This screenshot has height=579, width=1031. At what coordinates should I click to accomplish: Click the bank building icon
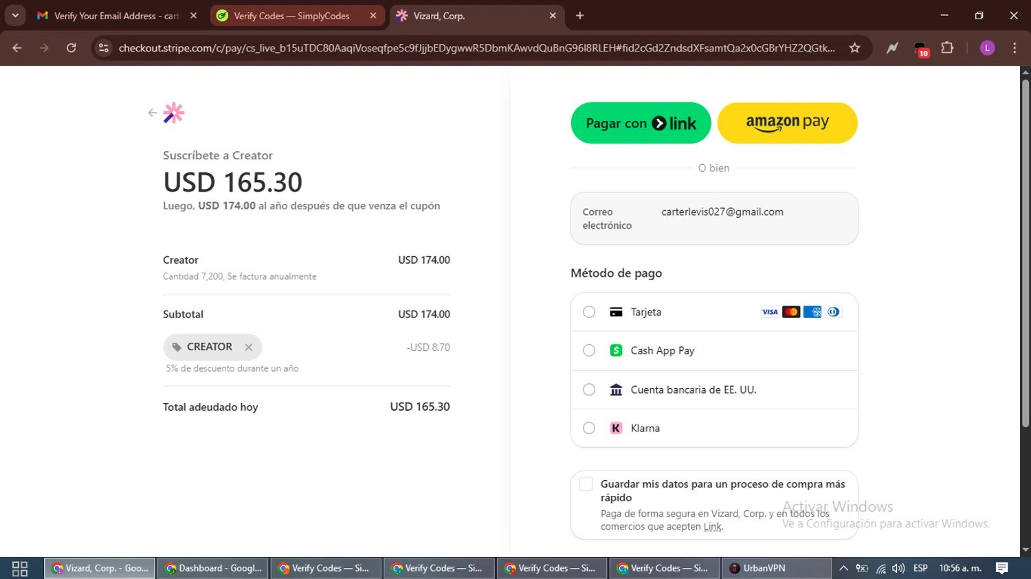pos(616,389)
